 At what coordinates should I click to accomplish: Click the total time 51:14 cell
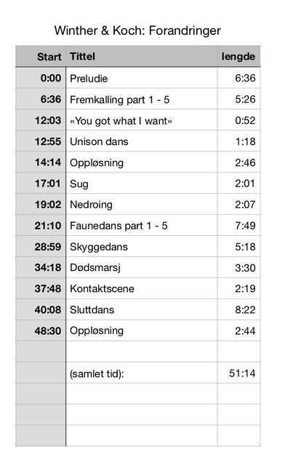238,373
